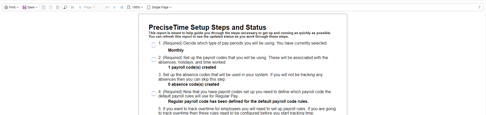Click the 'Monthly' pay period text
This screenshot has width=486, height=115.
tap(176, 50)
